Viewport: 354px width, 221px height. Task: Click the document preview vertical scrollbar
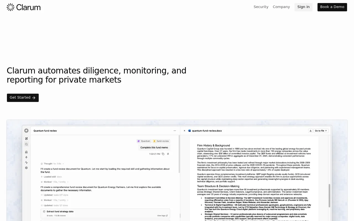pyautogui.click(x=329, y=195)
